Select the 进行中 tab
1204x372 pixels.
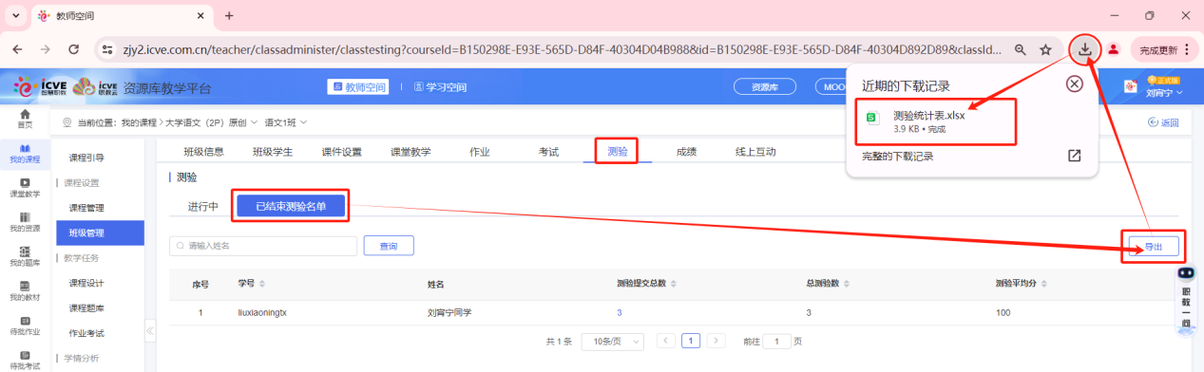202,207
